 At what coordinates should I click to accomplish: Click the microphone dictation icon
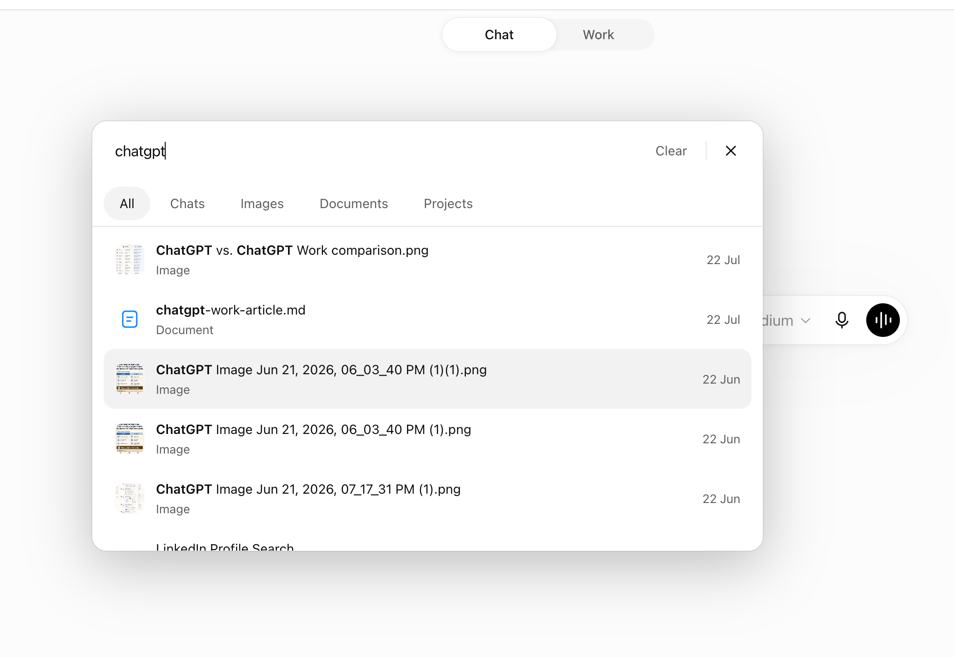[842, 320]
